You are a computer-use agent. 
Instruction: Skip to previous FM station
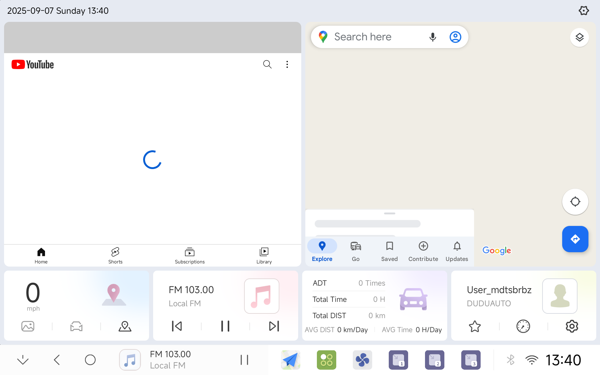click(177, 326)
